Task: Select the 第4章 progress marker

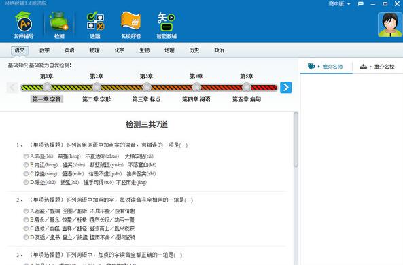Action: 196,88
